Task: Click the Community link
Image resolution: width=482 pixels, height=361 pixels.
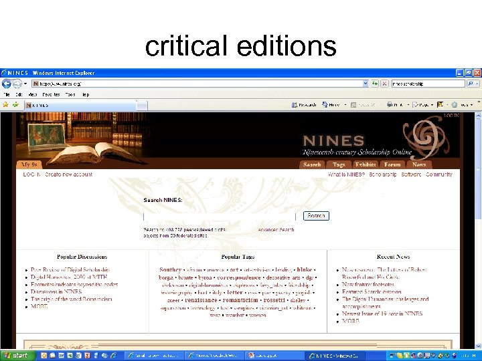Action: pos(439,174)
